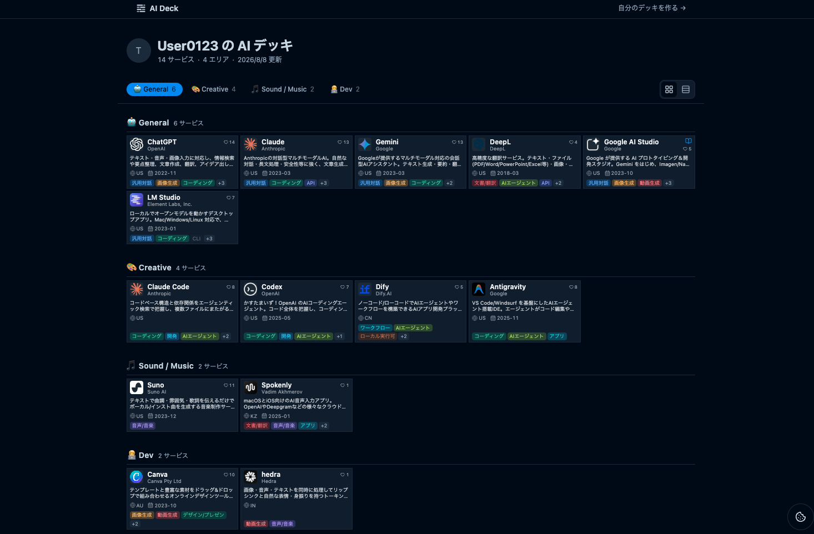Click the 音声/音楽 tag on Suno card
The height and width of the screenshot is (534, 814).
[x=143, y=426]
